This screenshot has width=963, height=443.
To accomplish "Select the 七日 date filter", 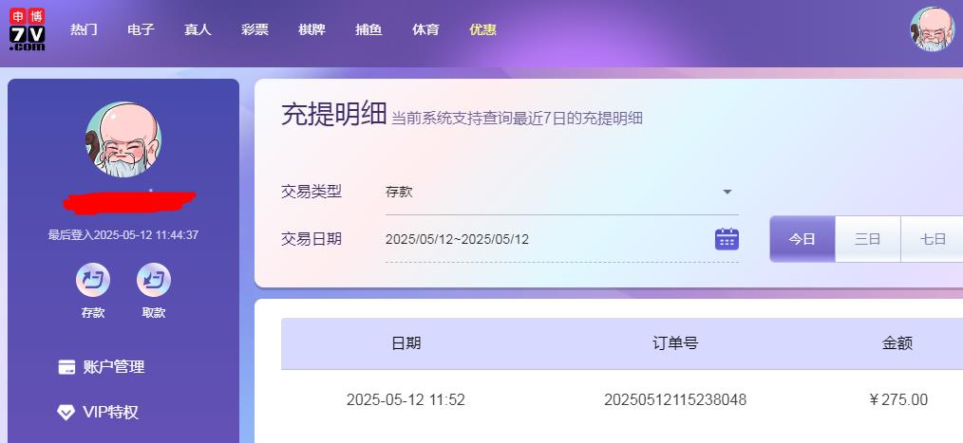I will click(933, 239).
